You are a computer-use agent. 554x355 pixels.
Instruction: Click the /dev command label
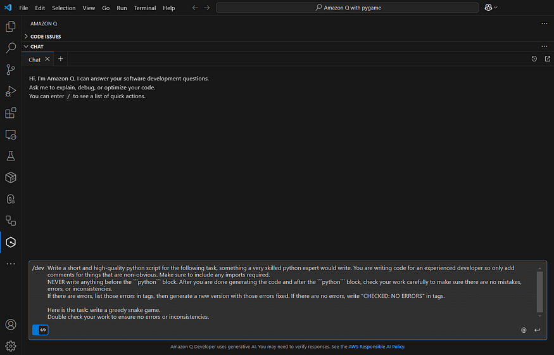point(38,268)
